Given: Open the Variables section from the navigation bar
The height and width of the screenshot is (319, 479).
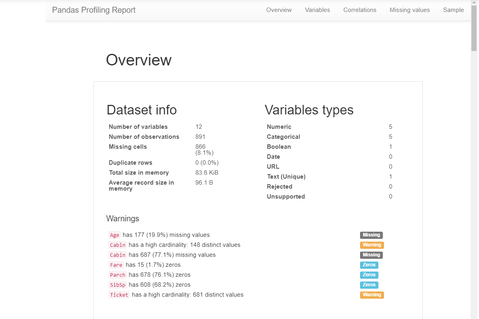Looking at the screenshot, I should click(317, 10).
